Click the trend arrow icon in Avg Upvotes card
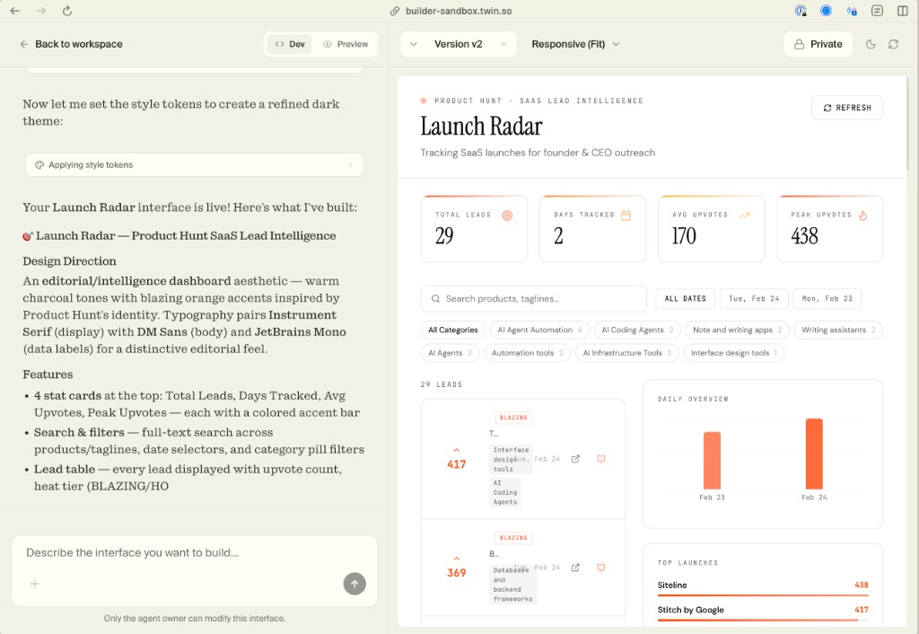This screenshot has height=634, width=919. [744, 216]
